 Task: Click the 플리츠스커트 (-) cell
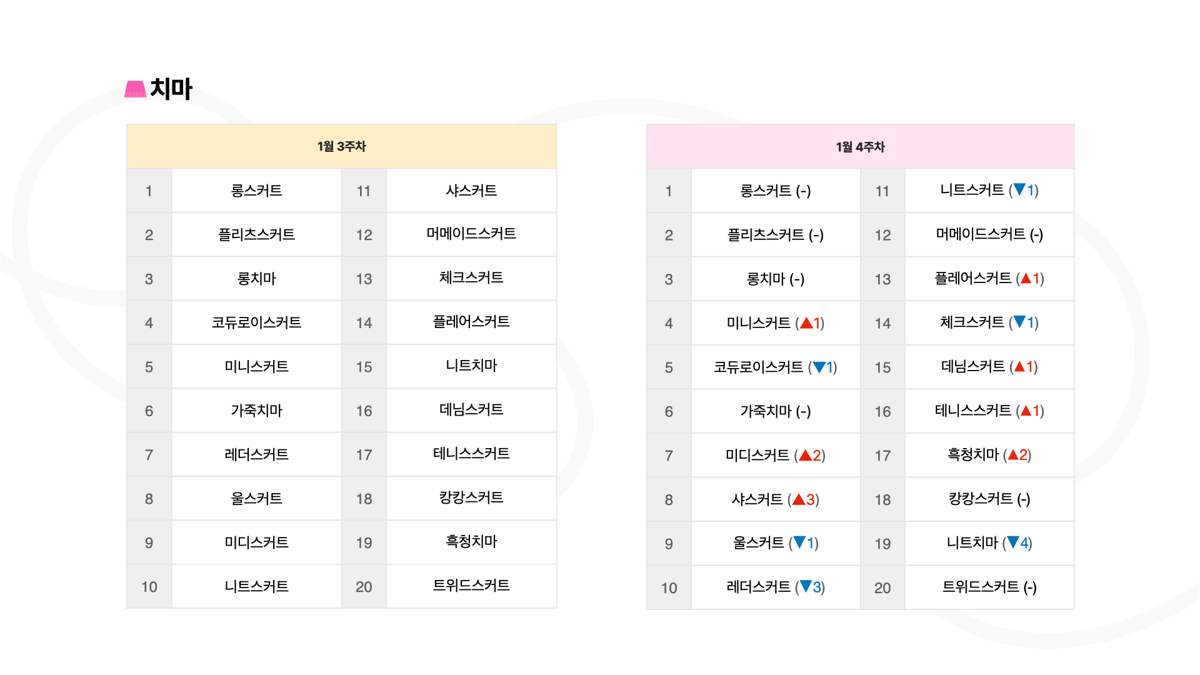click(x=776, y=235)
